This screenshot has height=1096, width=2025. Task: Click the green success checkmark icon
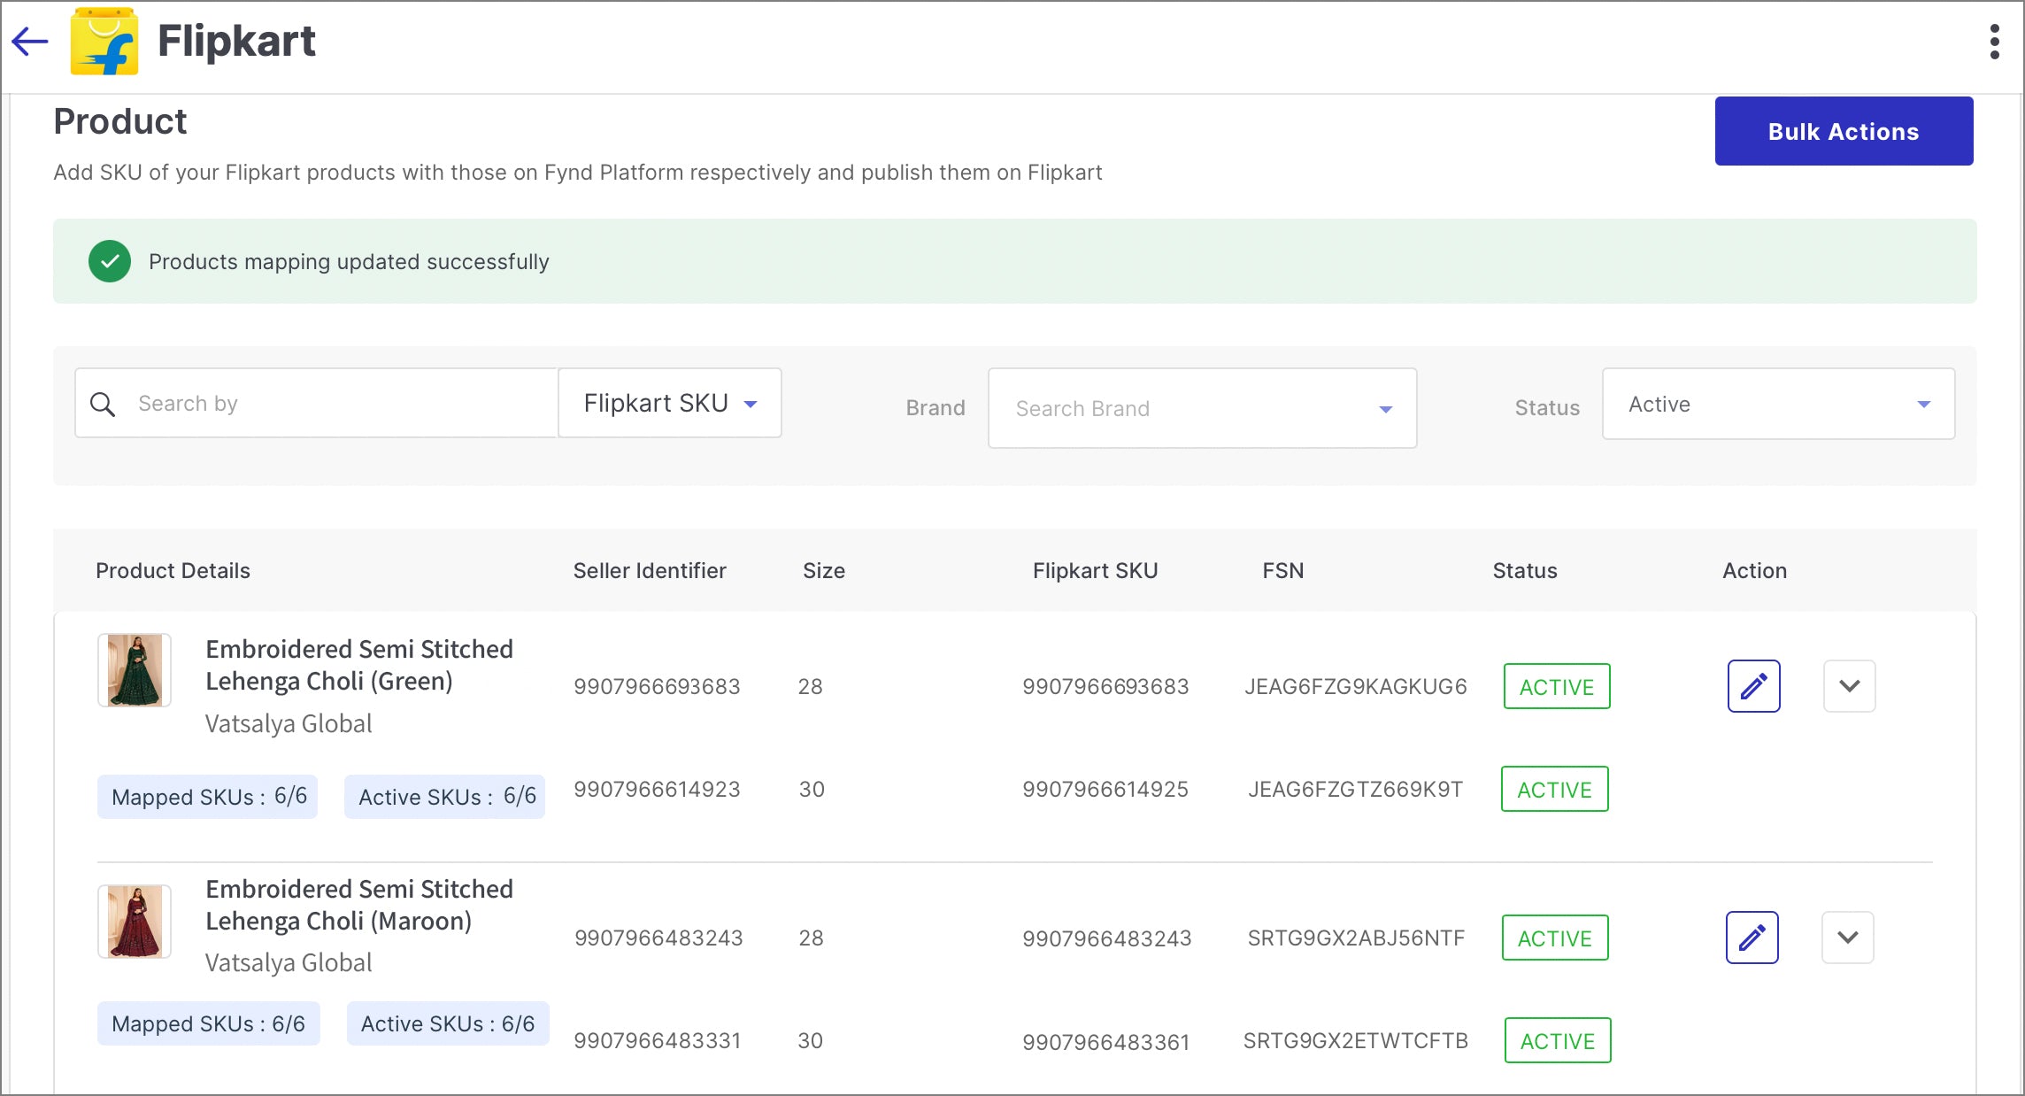110,261
